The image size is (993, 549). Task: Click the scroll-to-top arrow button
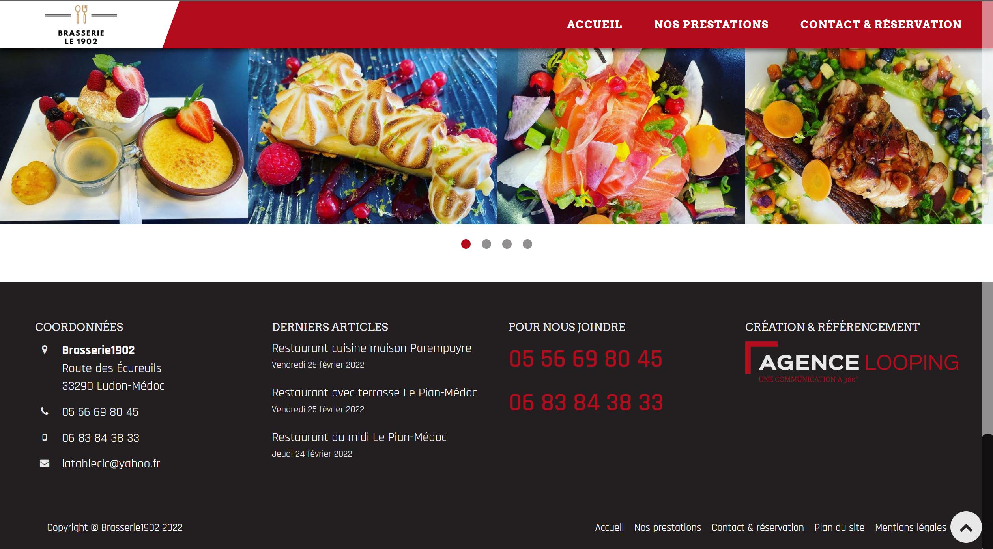pyautogui.click(x=966, y=527)
